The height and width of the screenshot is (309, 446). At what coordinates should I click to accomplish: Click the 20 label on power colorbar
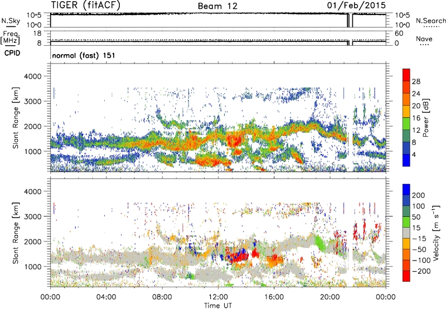416,106
